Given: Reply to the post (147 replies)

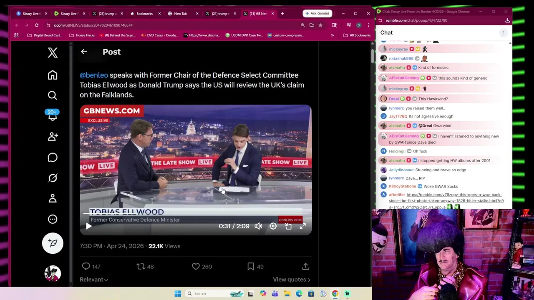Looking at the screenshot, I should (91, 267).
